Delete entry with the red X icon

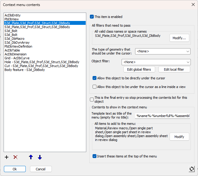coord(16,157)
